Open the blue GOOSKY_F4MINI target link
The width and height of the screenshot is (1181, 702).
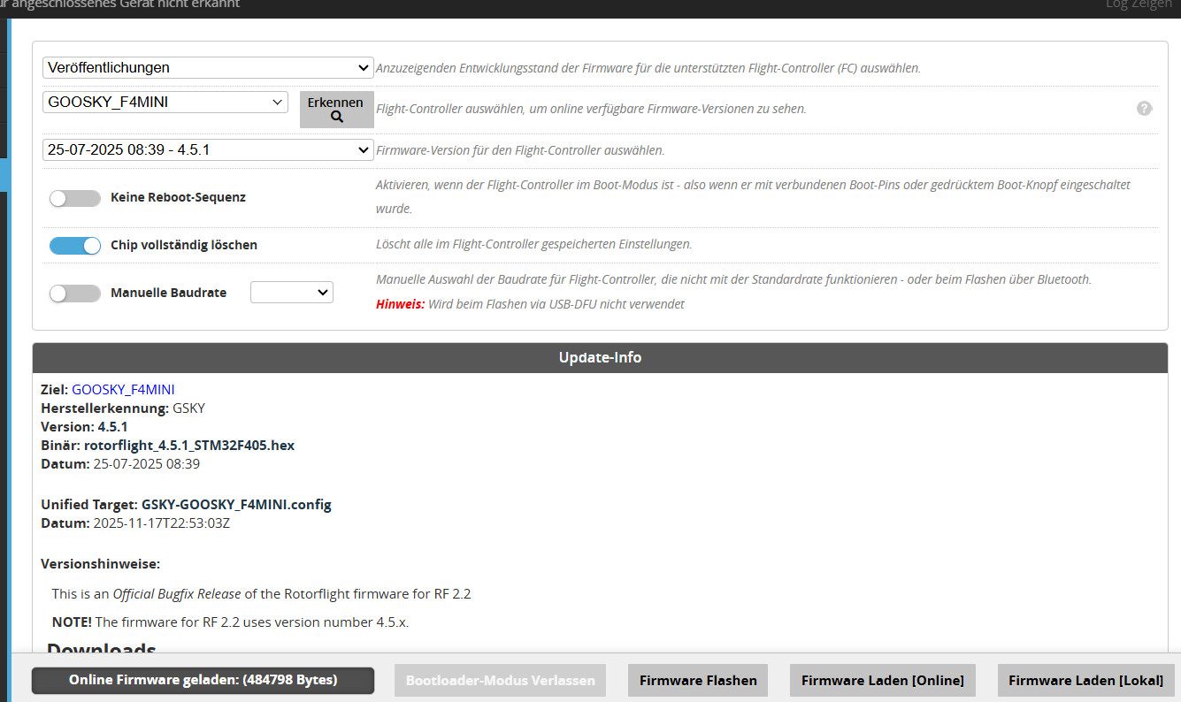pos(123,389)
